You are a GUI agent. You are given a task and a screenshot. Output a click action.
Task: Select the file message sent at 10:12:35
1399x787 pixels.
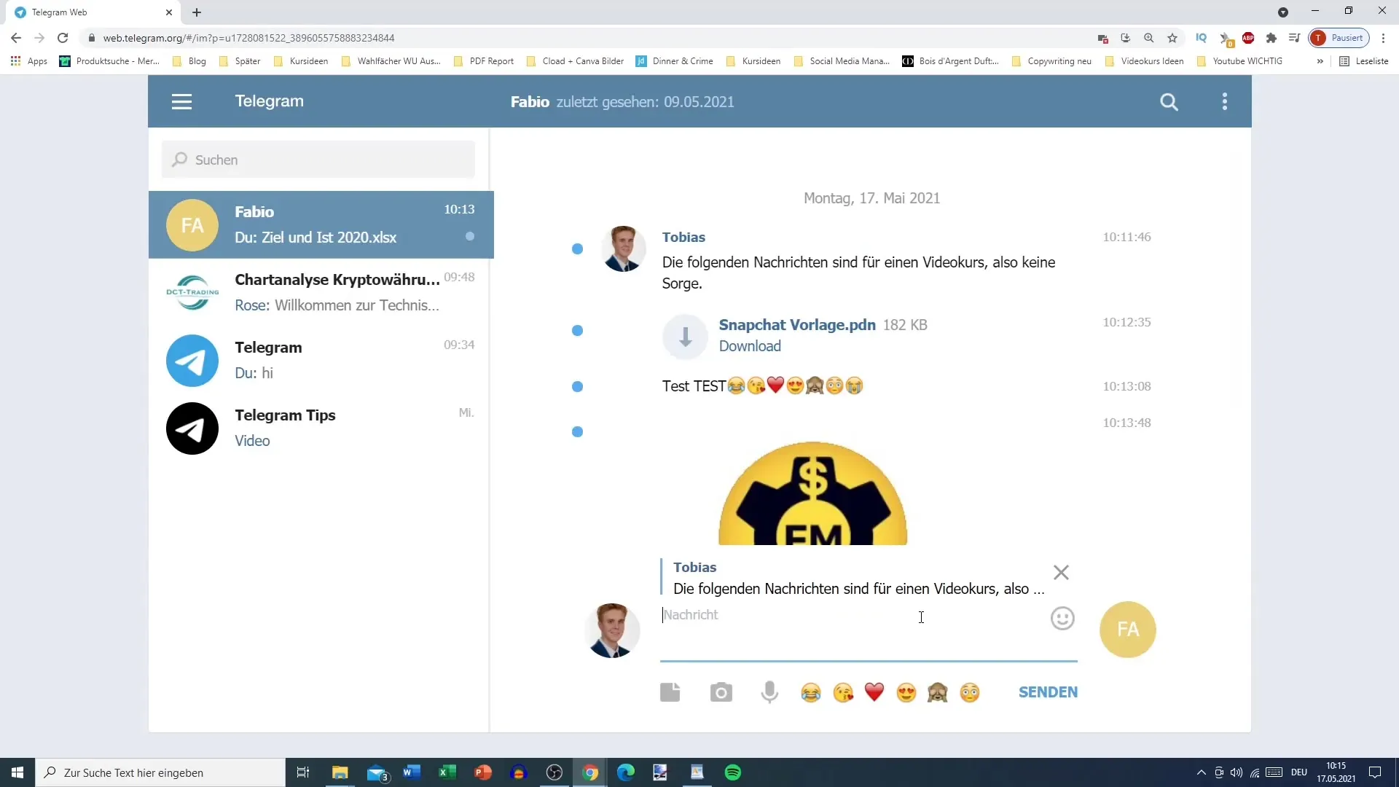(577, 331)
